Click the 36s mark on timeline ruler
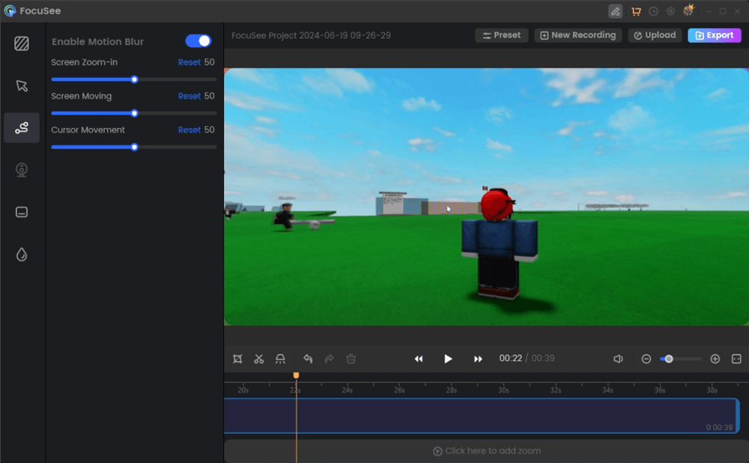The image size is (749, 463). 660,390
